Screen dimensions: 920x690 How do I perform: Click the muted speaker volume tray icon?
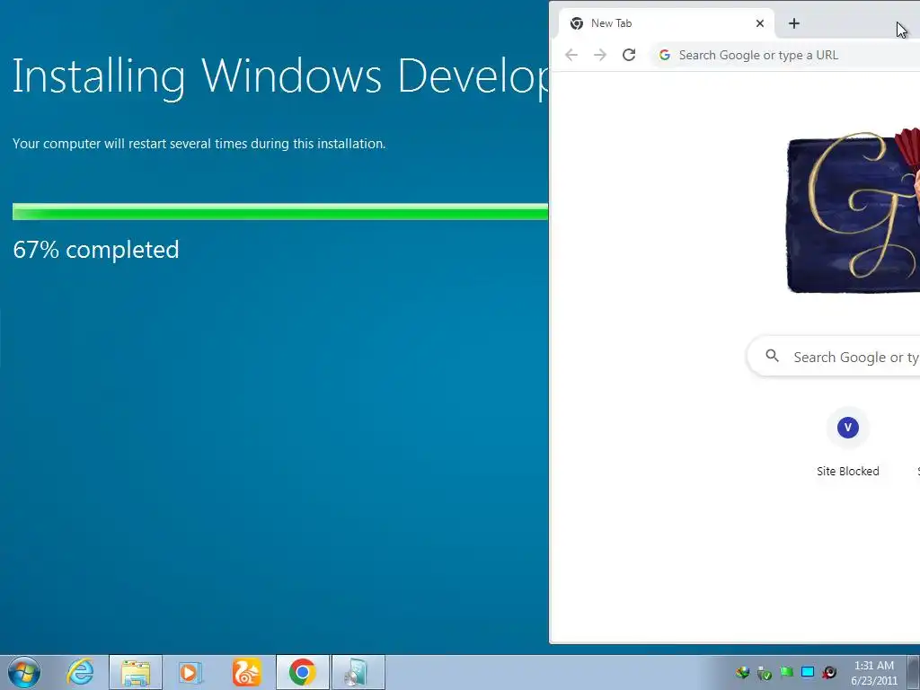(x=829, y=672)
